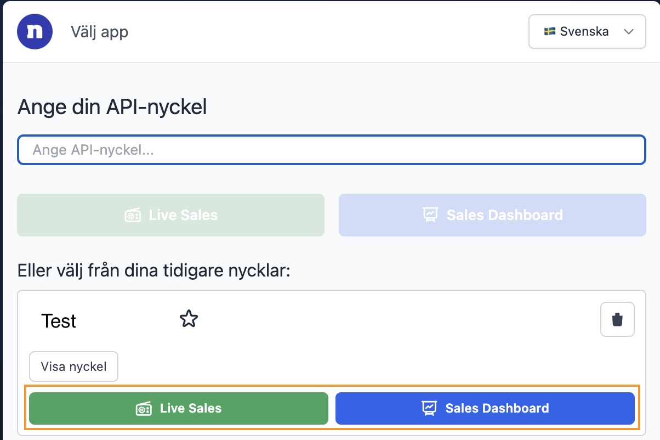This screenshot has height=440, width=660.
Task: Focus the "Ange API-nyckel..." text field
Action: pos(332,150)
